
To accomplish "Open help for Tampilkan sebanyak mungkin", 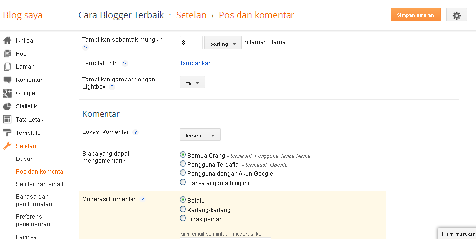I will (x=85, y=48).
